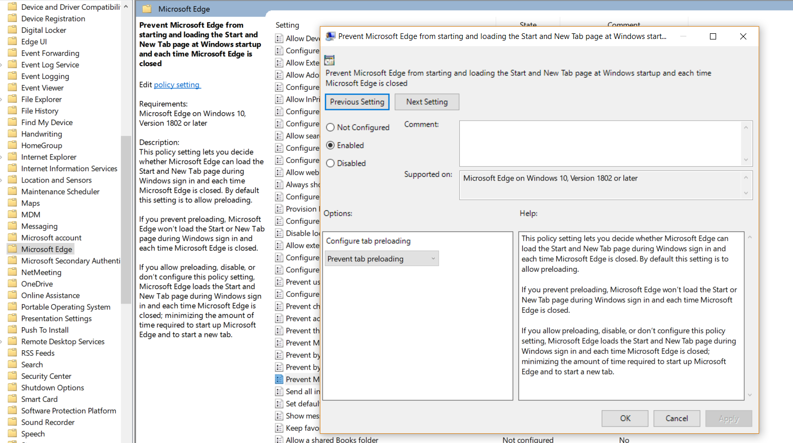Click the 'Supported on' box scroll-down arrow
This screenshot has width=793, height=443.
[x=746, y=193]
